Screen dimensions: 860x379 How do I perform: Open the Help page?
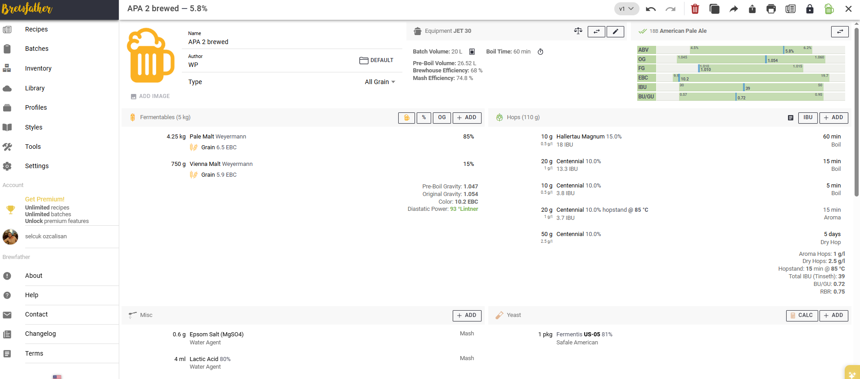[x=59, y=295]
